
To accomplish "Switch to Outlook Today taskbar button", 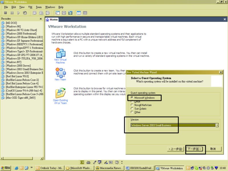I will tap(50, 168).
